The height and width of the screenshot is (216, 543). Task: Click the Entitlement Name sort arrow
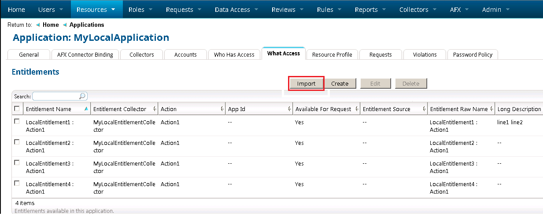(x=86, y=109)
